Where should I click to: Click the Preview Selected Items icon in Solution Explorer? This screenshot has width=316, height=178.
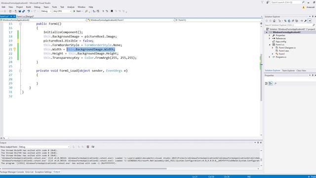click(x=310, y=21)
